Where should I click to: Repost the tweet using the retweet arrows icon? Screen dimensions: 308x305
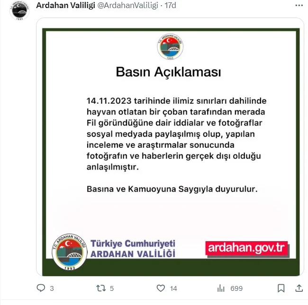(x=101, y=288)
